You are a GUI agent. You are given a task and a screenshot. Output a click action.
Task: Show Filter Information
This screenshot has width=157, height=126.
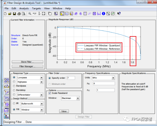click(104, 14)
